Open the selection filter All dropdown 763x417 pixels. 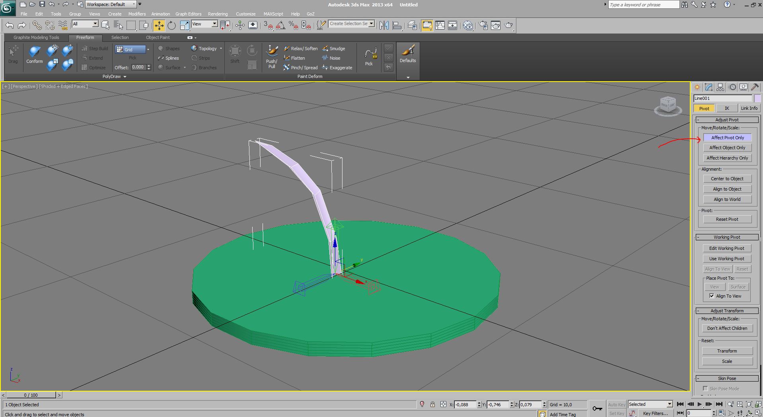[x=95, y=24]
